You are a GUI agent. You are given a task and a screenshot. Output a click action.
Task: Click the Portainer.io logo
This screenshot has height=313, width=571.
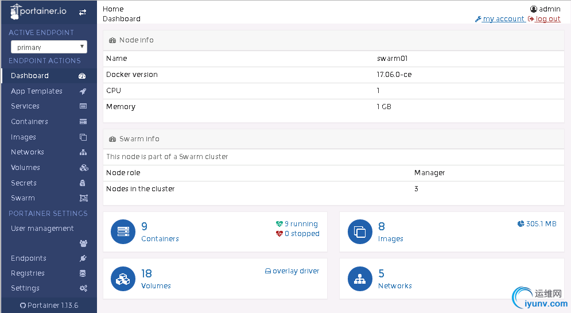[38, 11]
